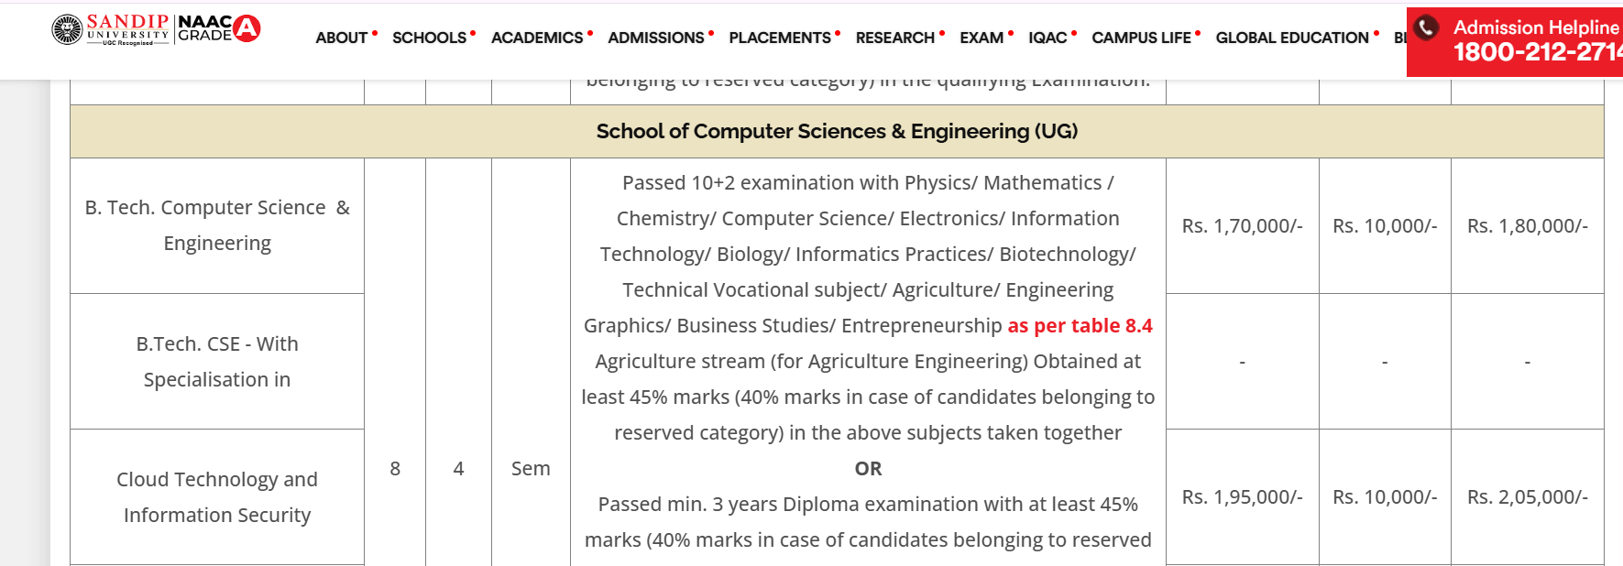This screenshot has width=1623, height=566.
Task: Select the B. Tech. Computer Science & Engineering cell
Action: click(x=217, y=225)
